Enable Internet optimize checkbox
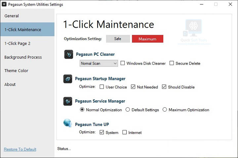238x158 pixels. coord(125,132)
